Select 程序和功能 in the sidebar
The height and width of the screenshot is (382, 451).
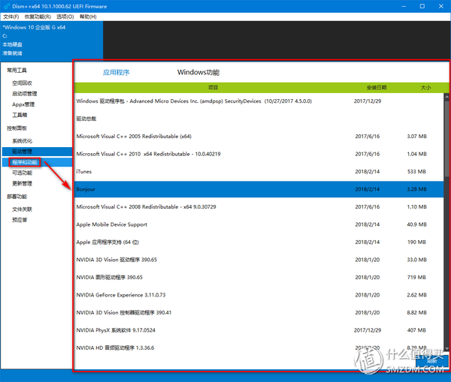point(37,162)
